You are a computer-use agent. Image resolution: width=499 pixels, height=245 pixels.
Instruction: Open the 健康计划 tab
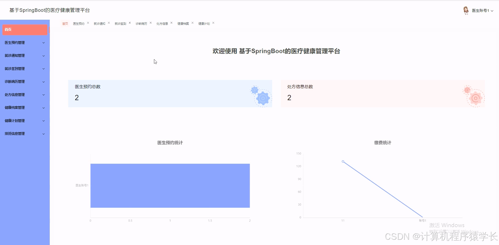204,23
